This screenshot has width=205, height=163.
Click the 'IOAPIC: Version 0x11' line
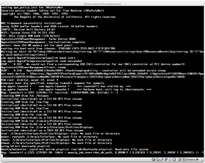tap(28, 29)
